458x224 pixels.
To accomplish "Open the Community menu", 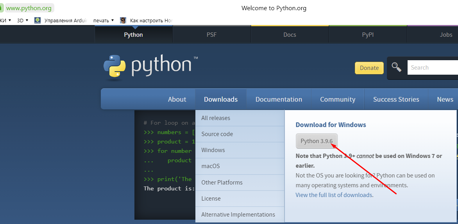I will (x=338, y=99).
